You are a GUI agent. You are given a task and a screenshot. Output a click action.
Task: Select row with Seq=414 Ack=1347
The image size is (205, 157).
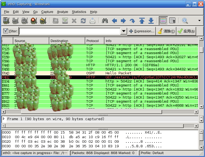[100, 81]
